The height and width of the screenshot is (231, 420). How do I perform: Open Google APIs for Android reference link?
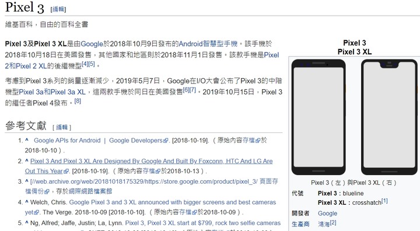point(99,141)
